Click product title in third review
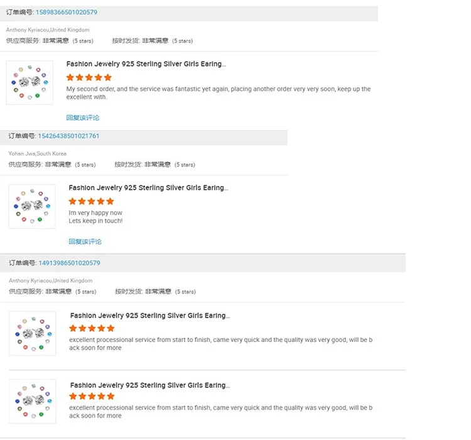Image resolution: width=471 pixels, height=440 pixels. [x=150, y=316]
